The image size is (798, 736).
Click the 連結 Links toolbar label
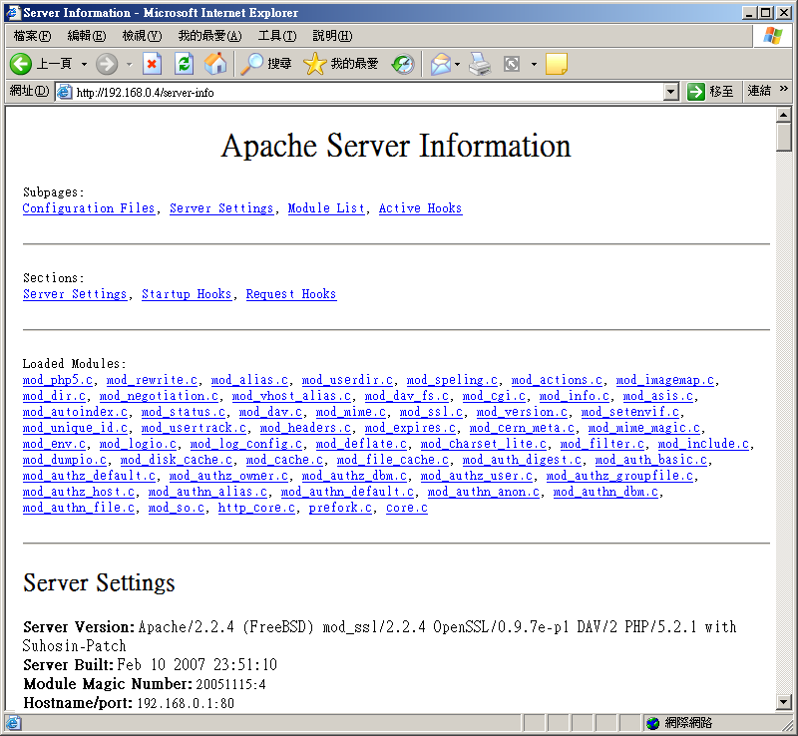pos(759,91)
